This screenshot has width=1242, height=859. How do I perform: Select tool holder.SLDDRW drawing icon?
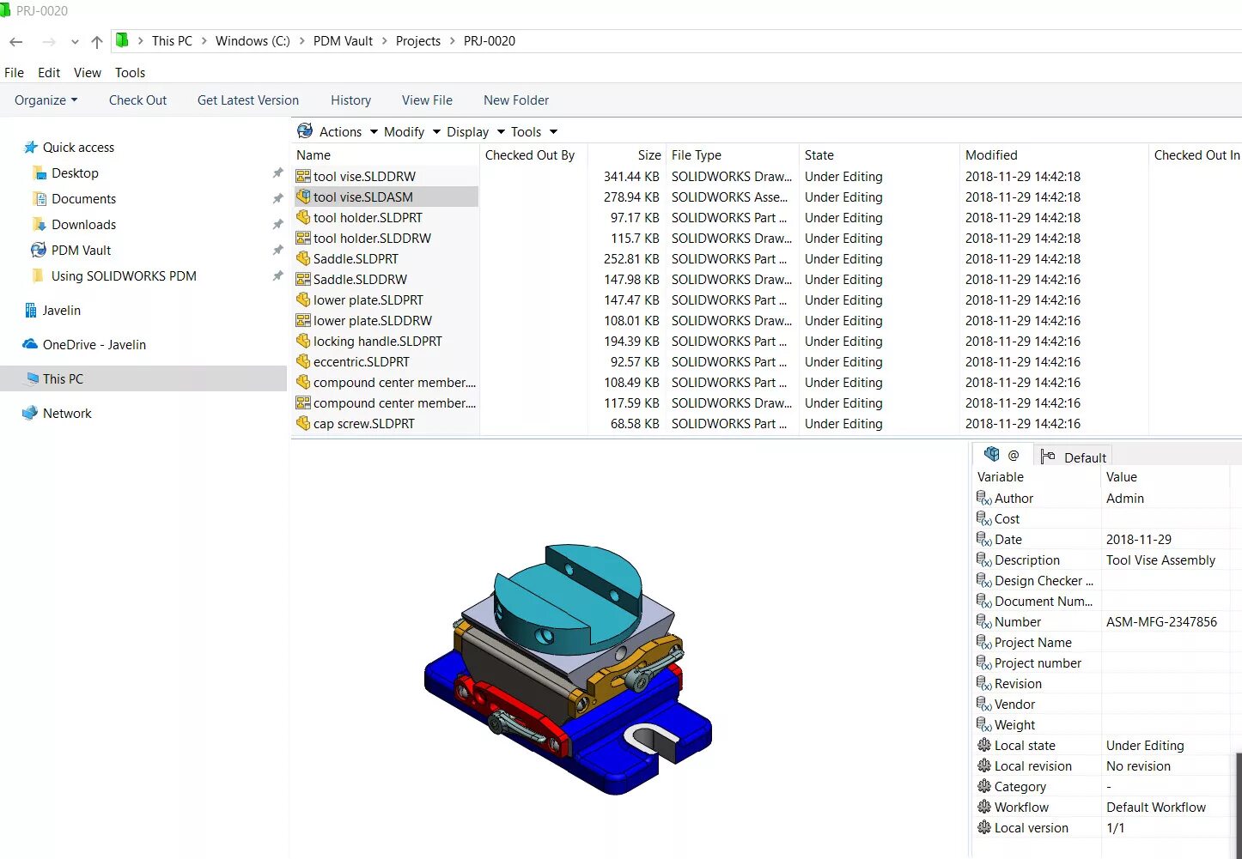(303, 238)
